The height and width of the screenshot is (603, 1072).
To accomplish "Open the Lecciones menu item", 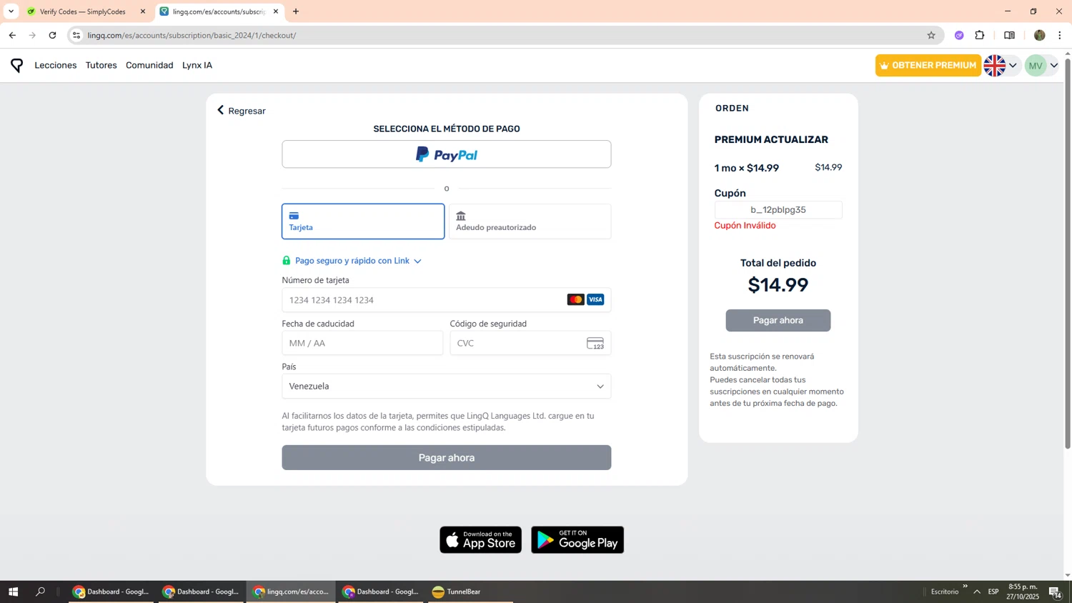I will (56, 65).
